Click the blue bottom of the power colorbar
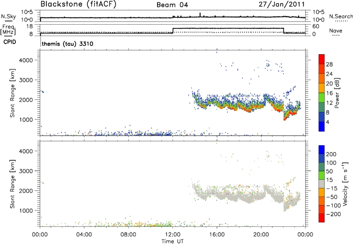353x244 pixels. point(322,126)
